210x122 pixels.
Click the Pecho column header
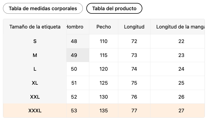pos(104,27)
